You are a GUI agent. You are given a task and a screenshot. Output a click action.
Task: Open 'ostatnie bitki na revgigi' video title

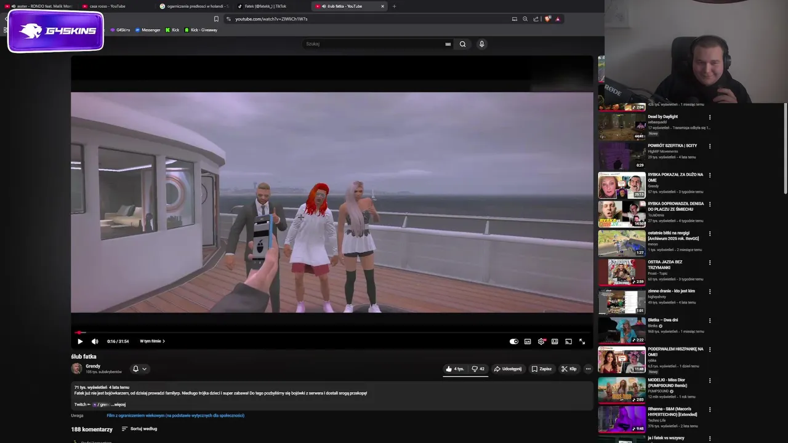(673, 236)
